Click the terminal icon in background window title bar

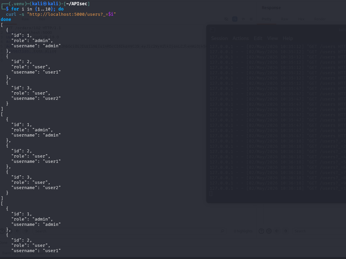[213, 30]
